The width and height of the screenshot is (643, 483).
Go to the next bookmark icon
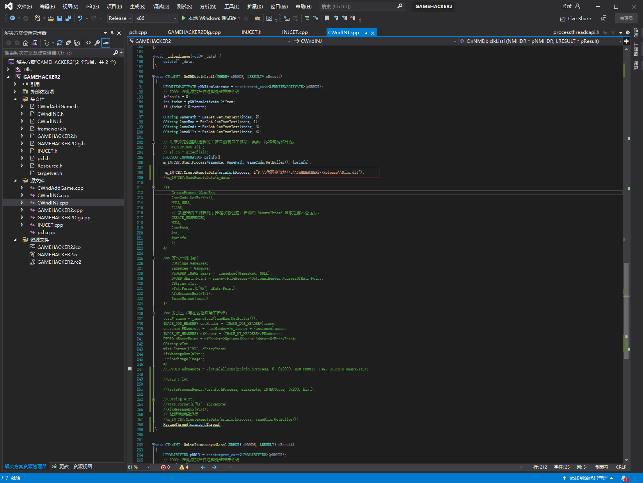[345, 18]
